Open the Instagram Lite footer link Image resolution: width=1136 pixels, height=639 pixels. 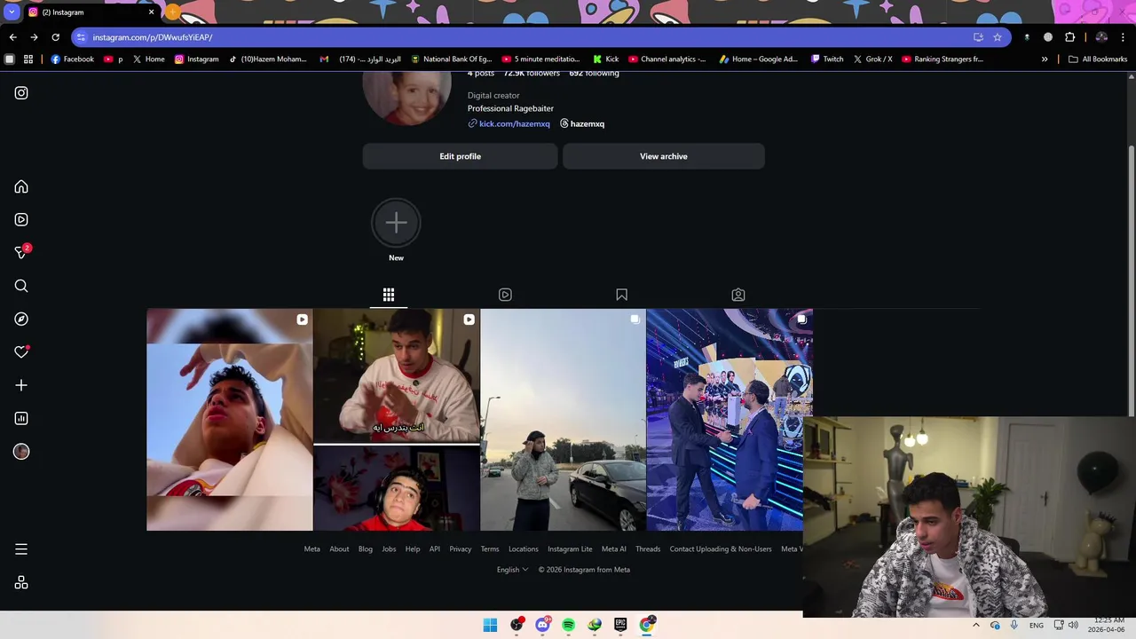point(570,549)
